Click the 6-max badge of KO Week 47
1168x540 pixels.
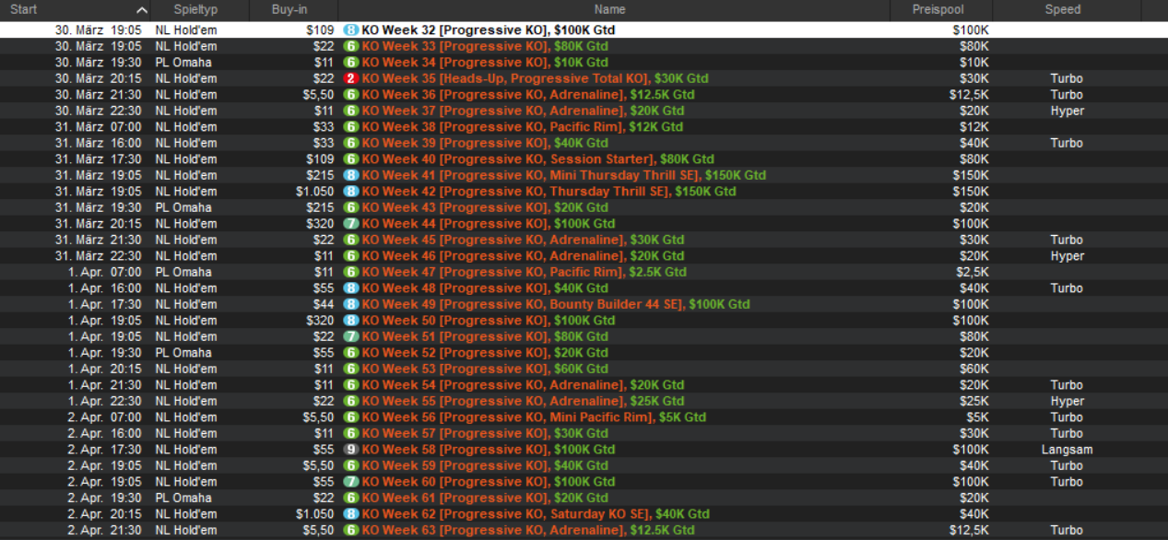pos(350,272)
